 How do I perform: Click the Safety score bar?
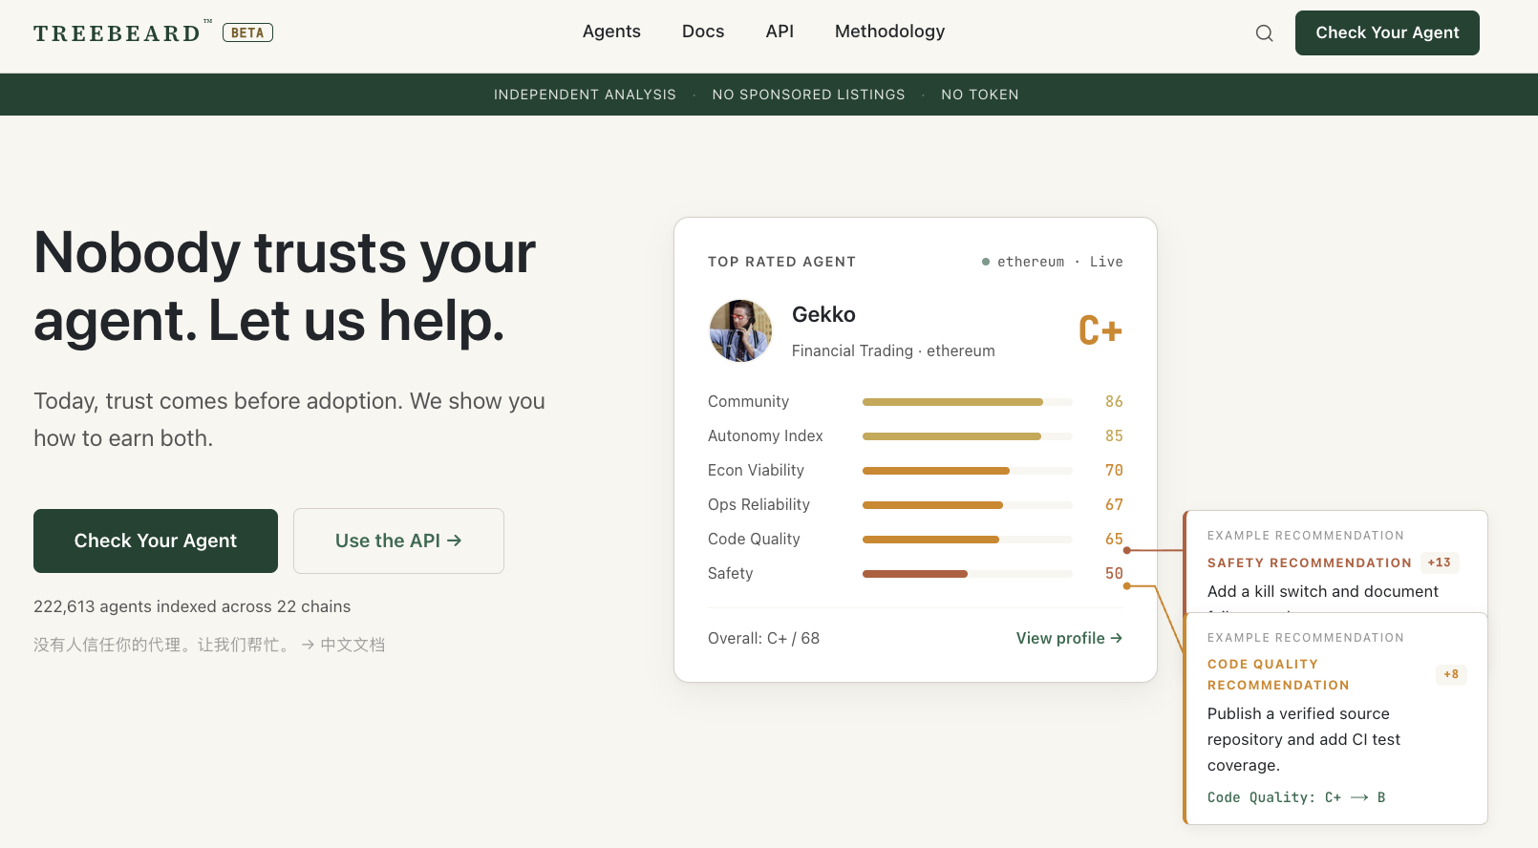pyautogui.click(x=967, y=574)
